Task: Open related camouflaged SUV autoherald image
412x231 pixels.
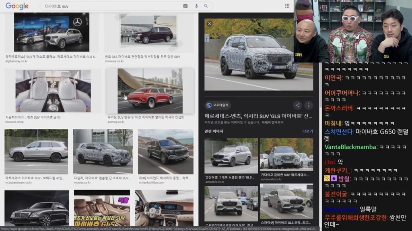Action: (286, 154)
